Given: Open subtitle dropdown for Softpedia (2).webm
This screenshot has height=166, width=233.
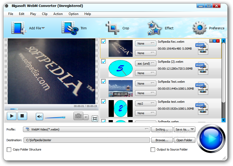Looking at the screenshot, I should [x=146, y=73].
